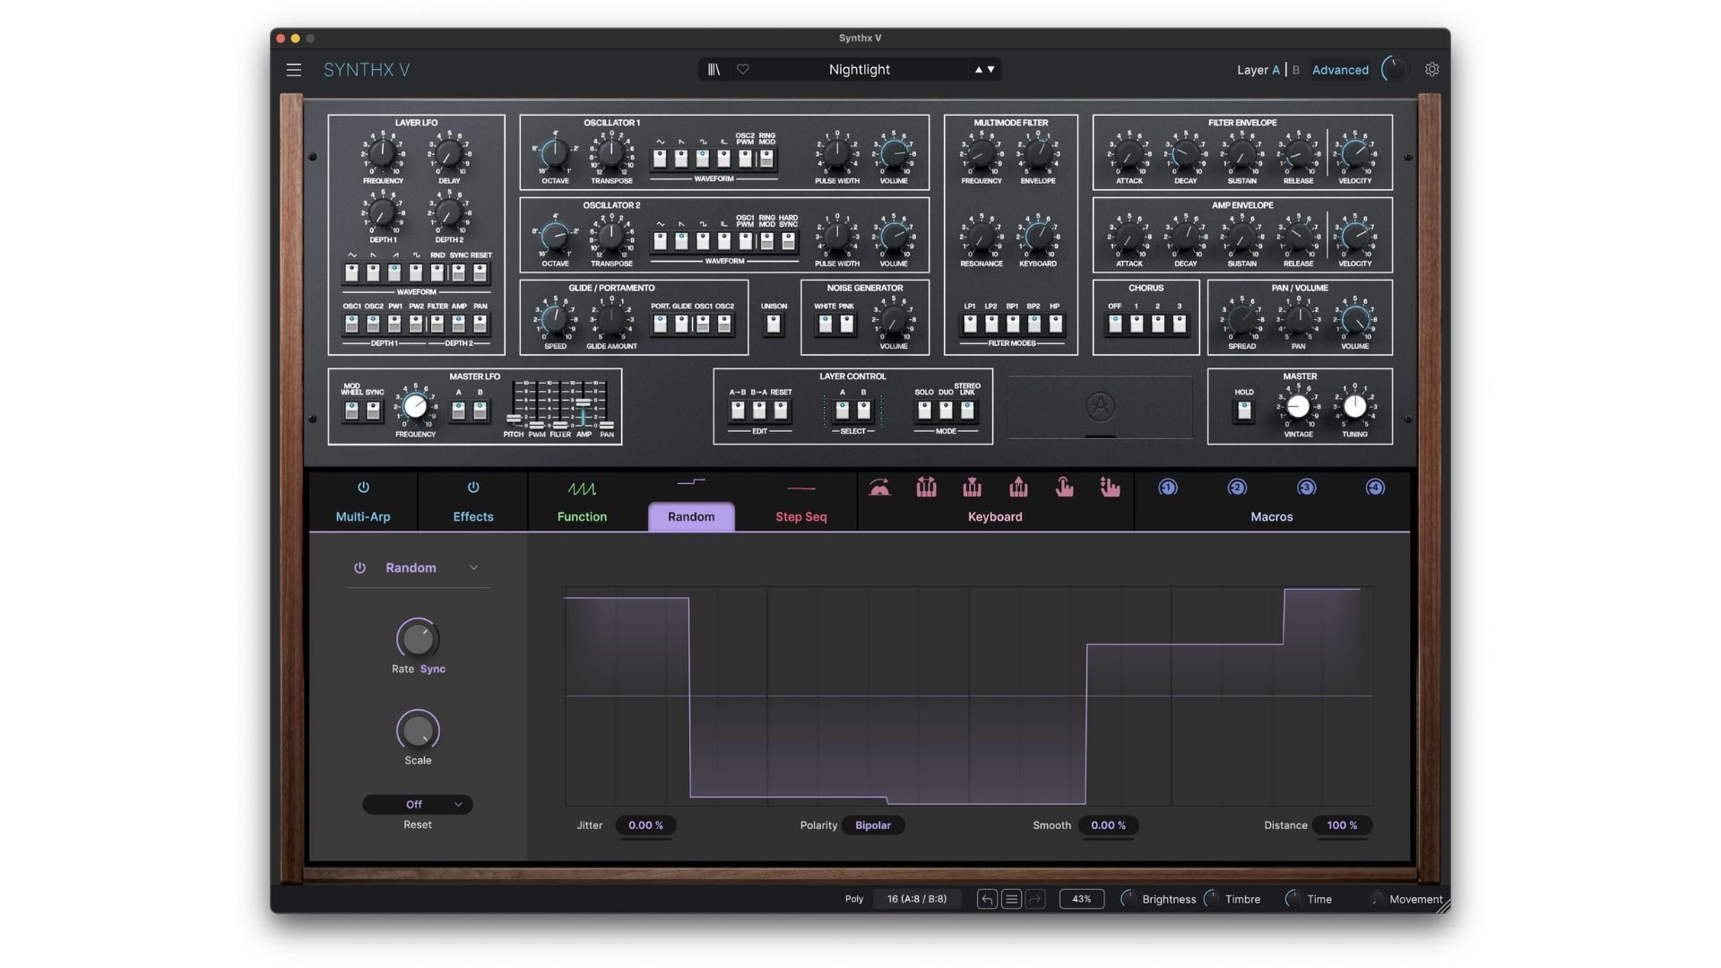Select the single-finger touch keyboard icon
Screen dimensions: 1721x968
(1064, 488)
